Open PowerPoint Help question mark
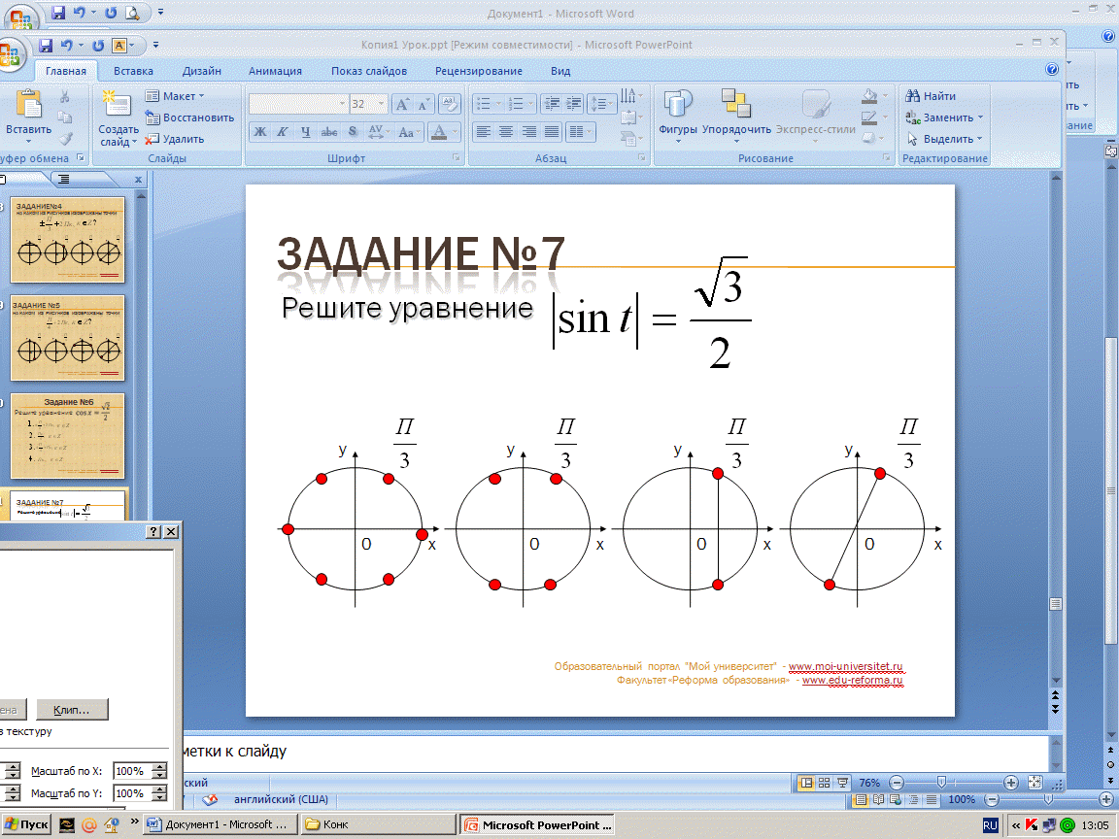 (x=1052, y=69)
